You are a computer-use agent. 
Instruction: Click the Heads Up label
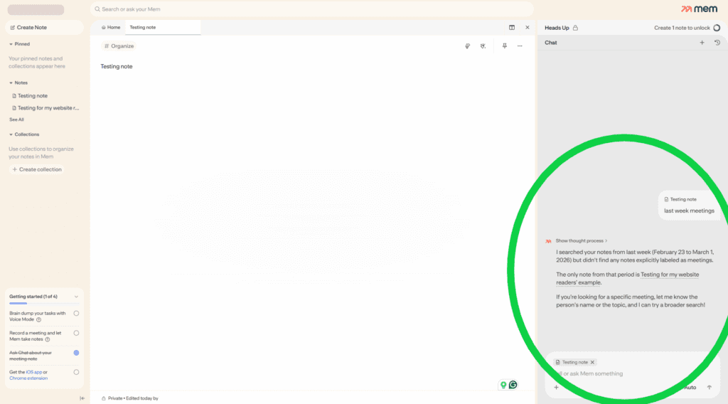(x=557, y=28)
